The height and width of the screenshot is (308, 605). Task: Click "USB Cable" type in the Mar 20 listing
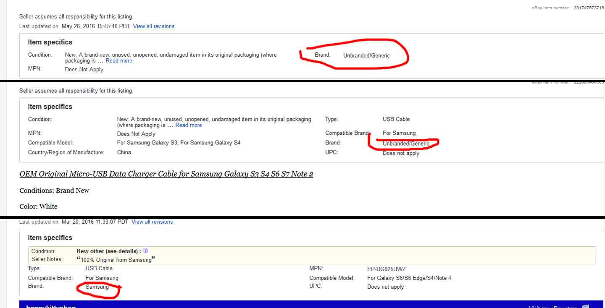tap(99, 268)
